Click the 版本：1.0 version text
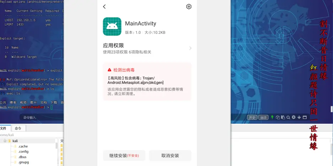333x166 pixels. point(133,33)
